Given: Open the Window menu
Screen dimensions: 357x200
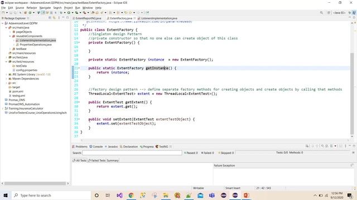Looking at the screenshot, I should (x=88, y=8).
